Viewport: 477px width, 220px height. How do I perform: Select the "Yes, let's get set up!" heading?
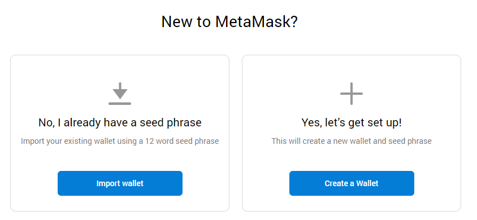click(352, 122)
